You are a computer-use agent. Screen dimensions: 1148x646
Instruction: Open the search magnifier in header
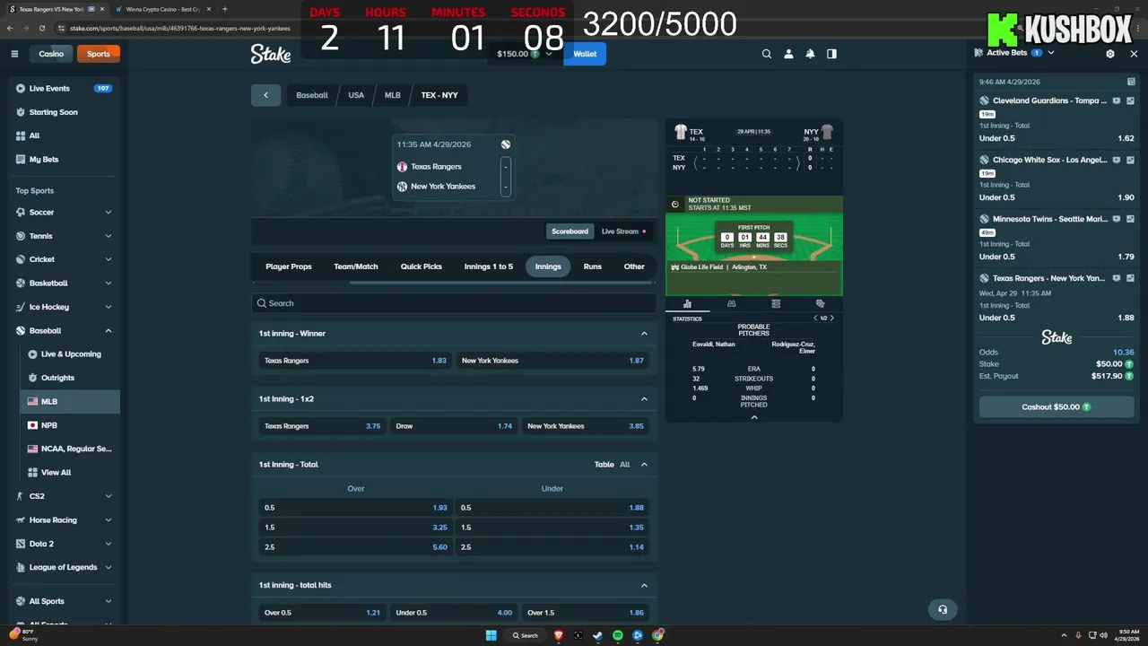tap(767, 54)
